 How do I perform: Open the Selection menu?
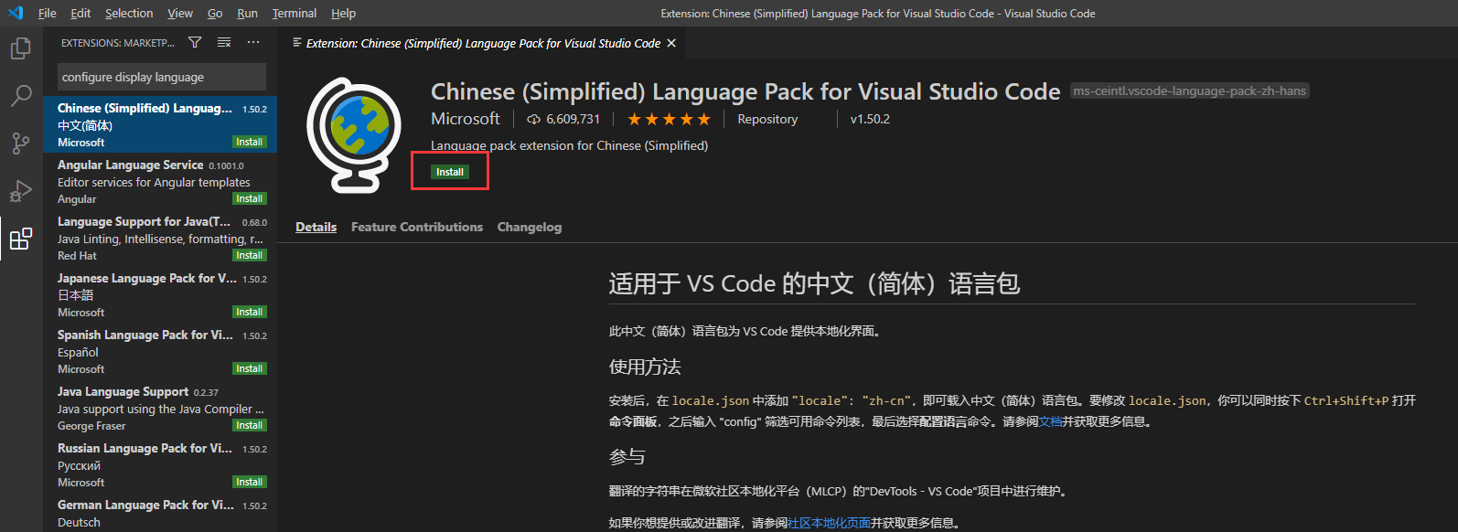click(x=129, y=13)
